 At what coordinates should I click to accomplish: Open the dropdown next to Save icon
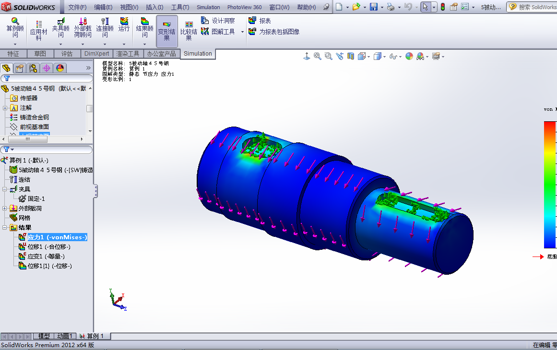(x=382, y=7)
